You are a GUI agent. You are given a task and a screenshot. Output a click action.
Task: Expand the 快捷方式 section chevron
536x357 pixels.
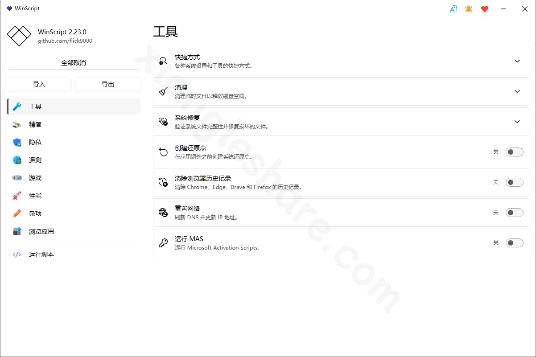517,61
